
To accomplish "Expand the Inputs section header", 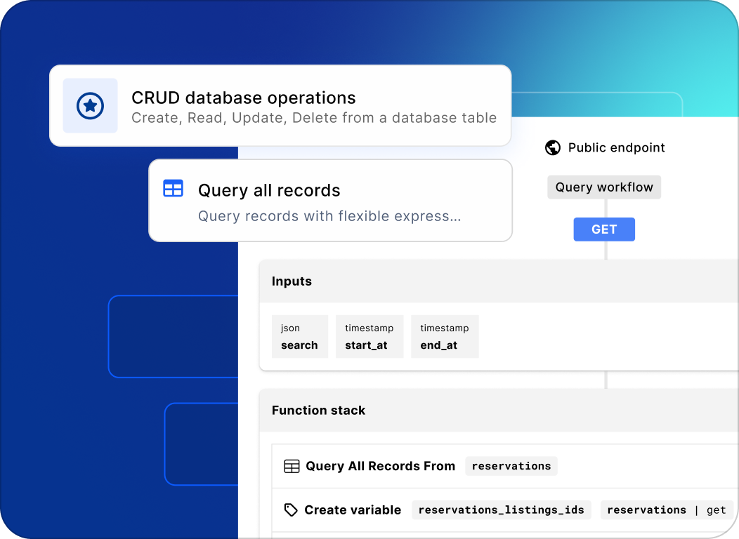I will [x=292, y=281].
